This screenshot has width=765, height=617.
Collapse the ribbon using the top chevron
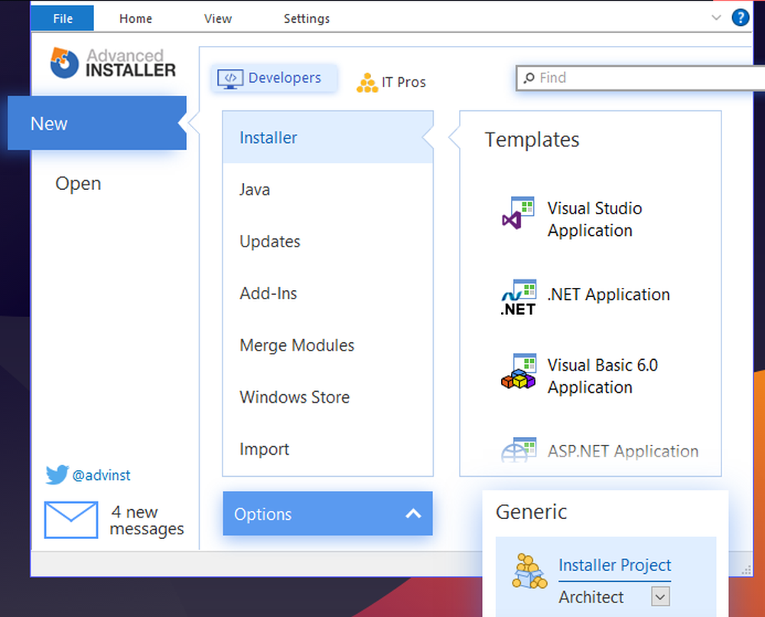point(716,18)
